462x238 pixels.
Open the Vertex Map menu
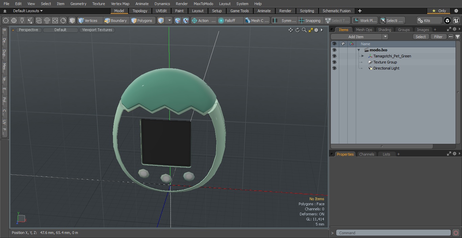click(120, 4)
